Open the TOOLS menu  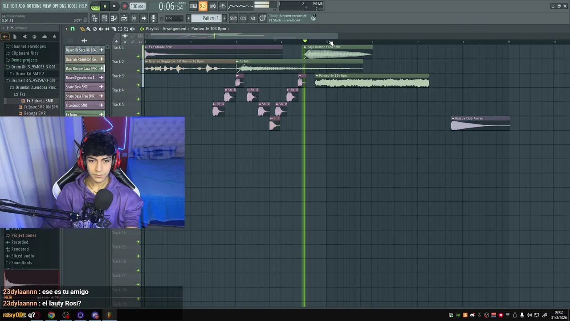tap(72, 6)
